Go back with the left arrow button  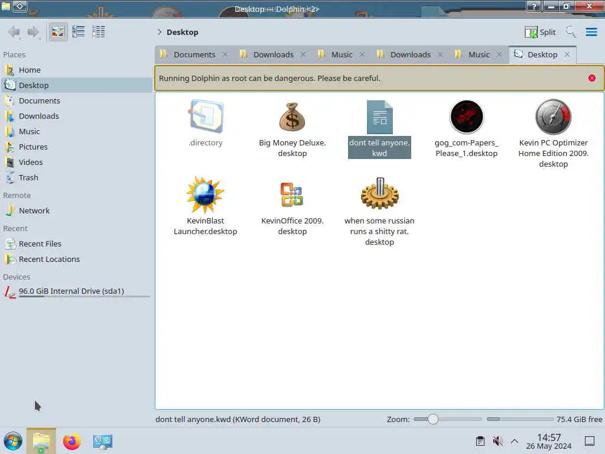pyautogui.click(x=14, y=32)
